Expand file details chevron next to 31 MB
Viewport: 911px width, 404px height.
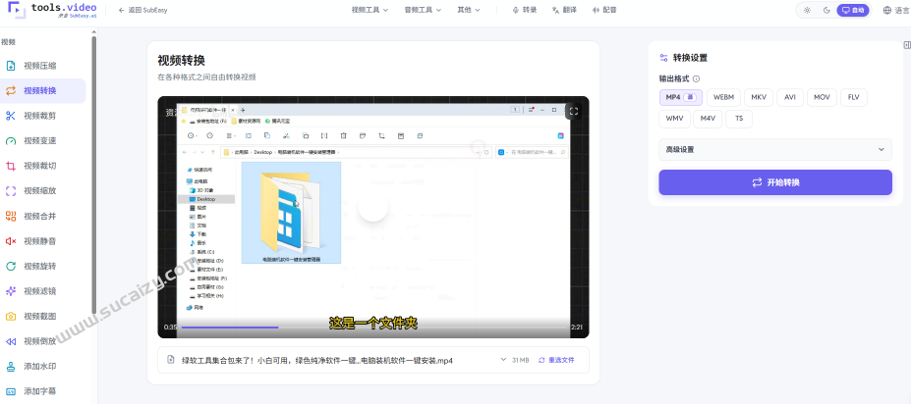(503, 359)
